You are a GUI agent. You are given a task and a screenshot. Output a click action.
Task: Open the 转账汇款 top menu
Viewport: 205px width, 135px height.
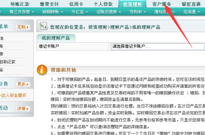(x=20, y=4)
